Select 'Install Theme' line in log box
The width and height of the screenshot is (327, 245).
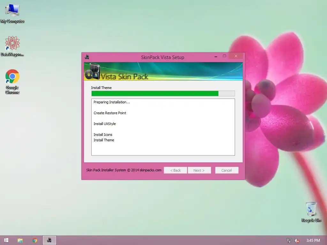pyautogui.click(x=104, y=140)
